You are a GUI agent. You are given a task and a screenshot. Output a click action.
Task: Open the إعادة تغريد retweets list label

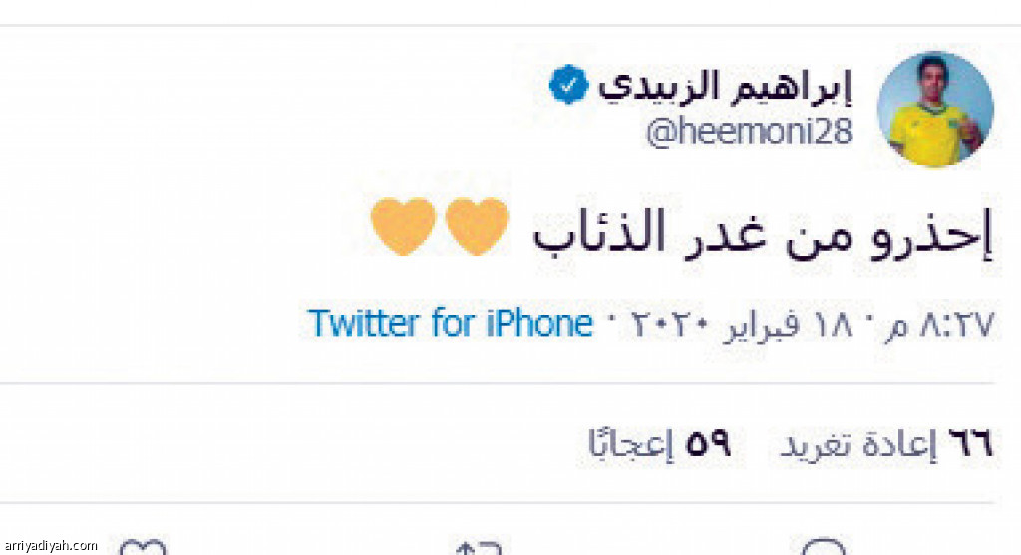(x=858, y=445)
